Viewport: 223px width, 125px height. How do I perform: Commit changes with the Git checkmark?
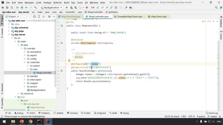pos(102,8)
